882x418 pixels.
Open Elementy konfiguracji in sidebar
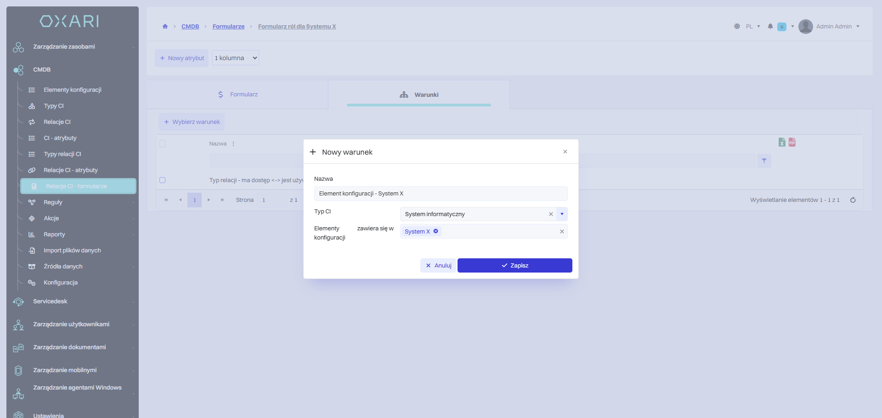pos(72,90)
